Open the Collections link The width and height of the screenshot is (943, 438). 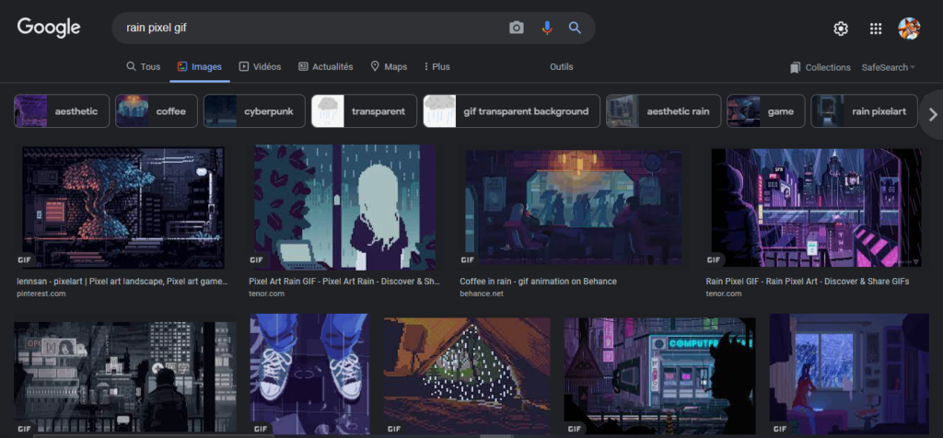pos(828,67)
